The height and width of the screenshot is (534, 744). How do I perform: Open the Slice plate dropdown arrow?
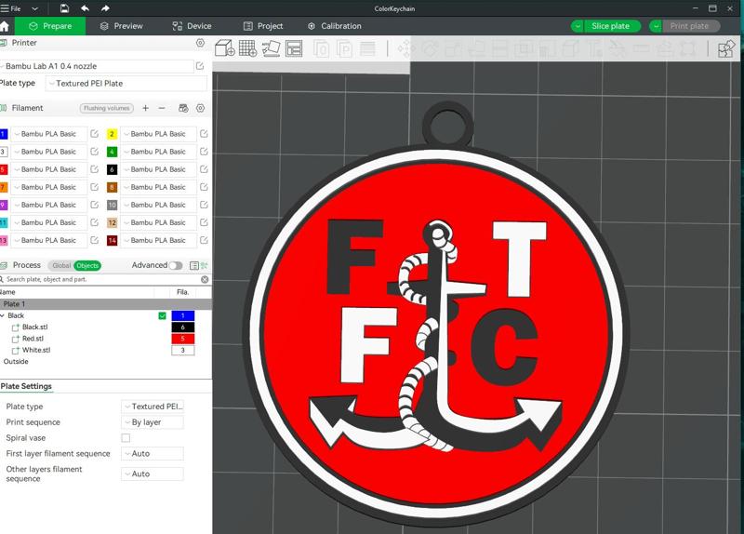pyautogui.click(x=578, y=26)
